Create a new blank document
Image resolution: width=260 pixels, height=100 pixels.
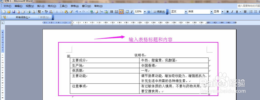tap(4, 12)
